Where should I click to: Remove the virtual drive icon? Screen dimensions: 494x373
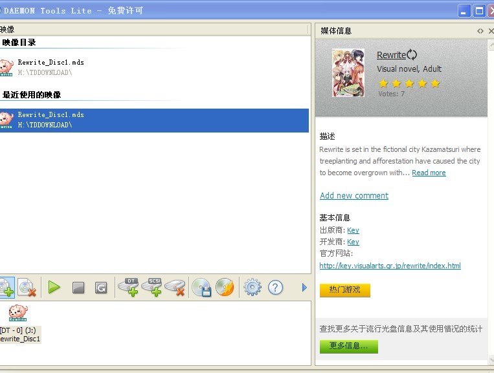coord(175,288)
